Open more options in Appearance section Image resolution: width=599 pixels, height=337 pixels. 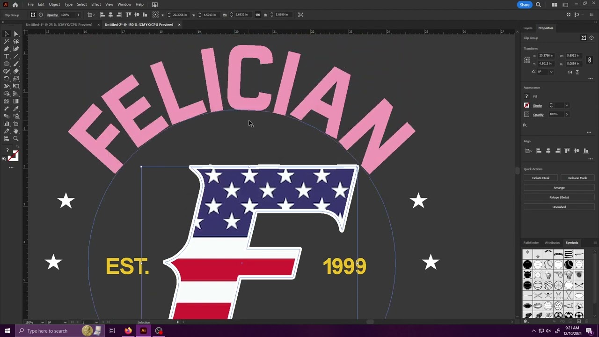pos(589,132)
